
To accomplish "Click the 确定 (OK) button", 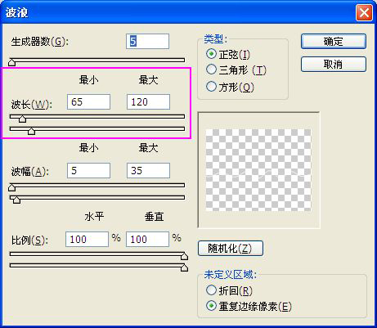I will point(334,42).
